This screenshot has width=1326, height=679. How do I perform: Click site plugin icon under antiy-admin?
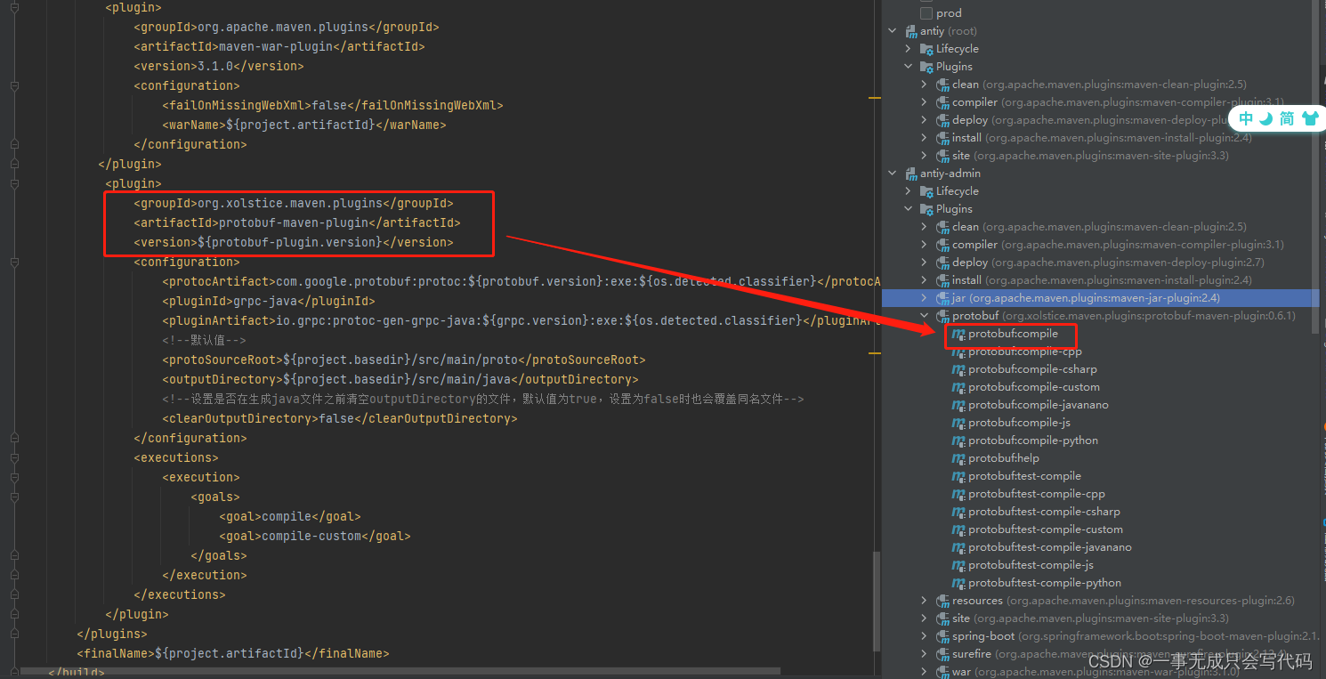point(943,618)
